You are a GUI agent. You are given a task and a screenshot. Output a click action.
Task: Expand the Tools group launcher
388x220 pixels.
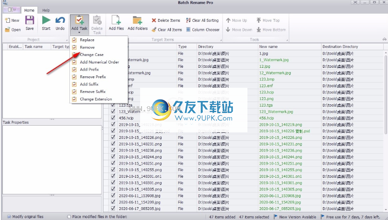tap(287, 40)
